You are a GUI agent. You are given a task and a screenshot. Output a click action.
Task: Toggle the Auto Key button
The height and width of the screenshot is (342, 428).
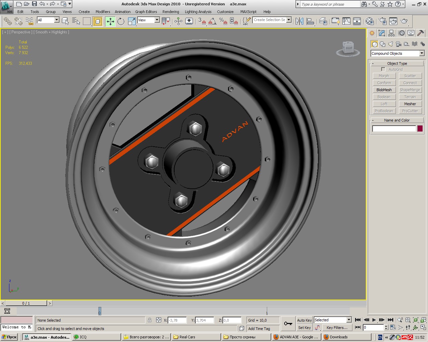(x=304, y=320)
